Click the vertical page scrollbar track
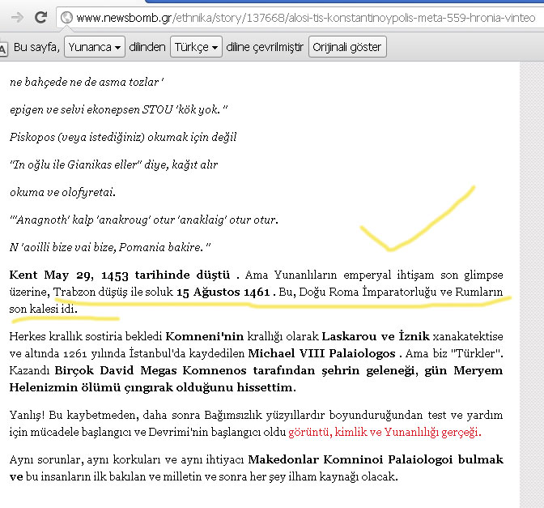The image size is (544, 508). [x=530, y=284]
